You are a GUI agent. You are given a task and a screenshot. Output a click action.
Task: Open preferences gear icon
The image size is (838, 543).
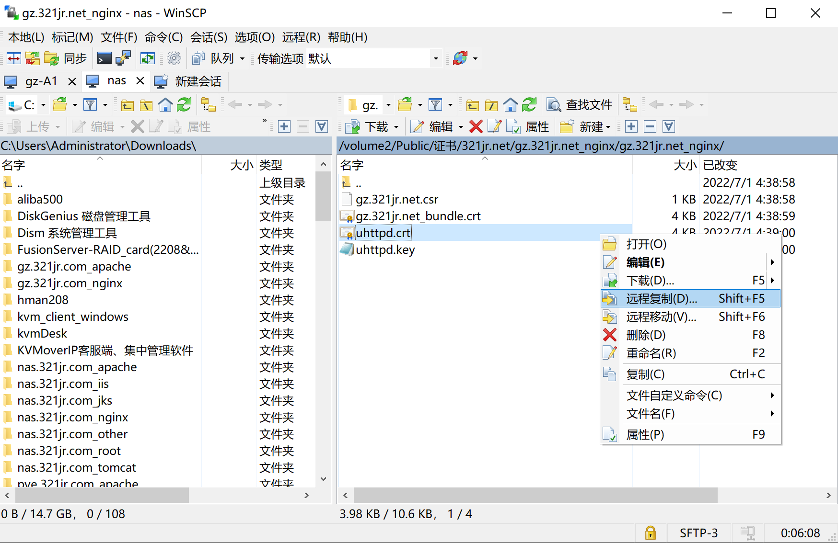174,58
